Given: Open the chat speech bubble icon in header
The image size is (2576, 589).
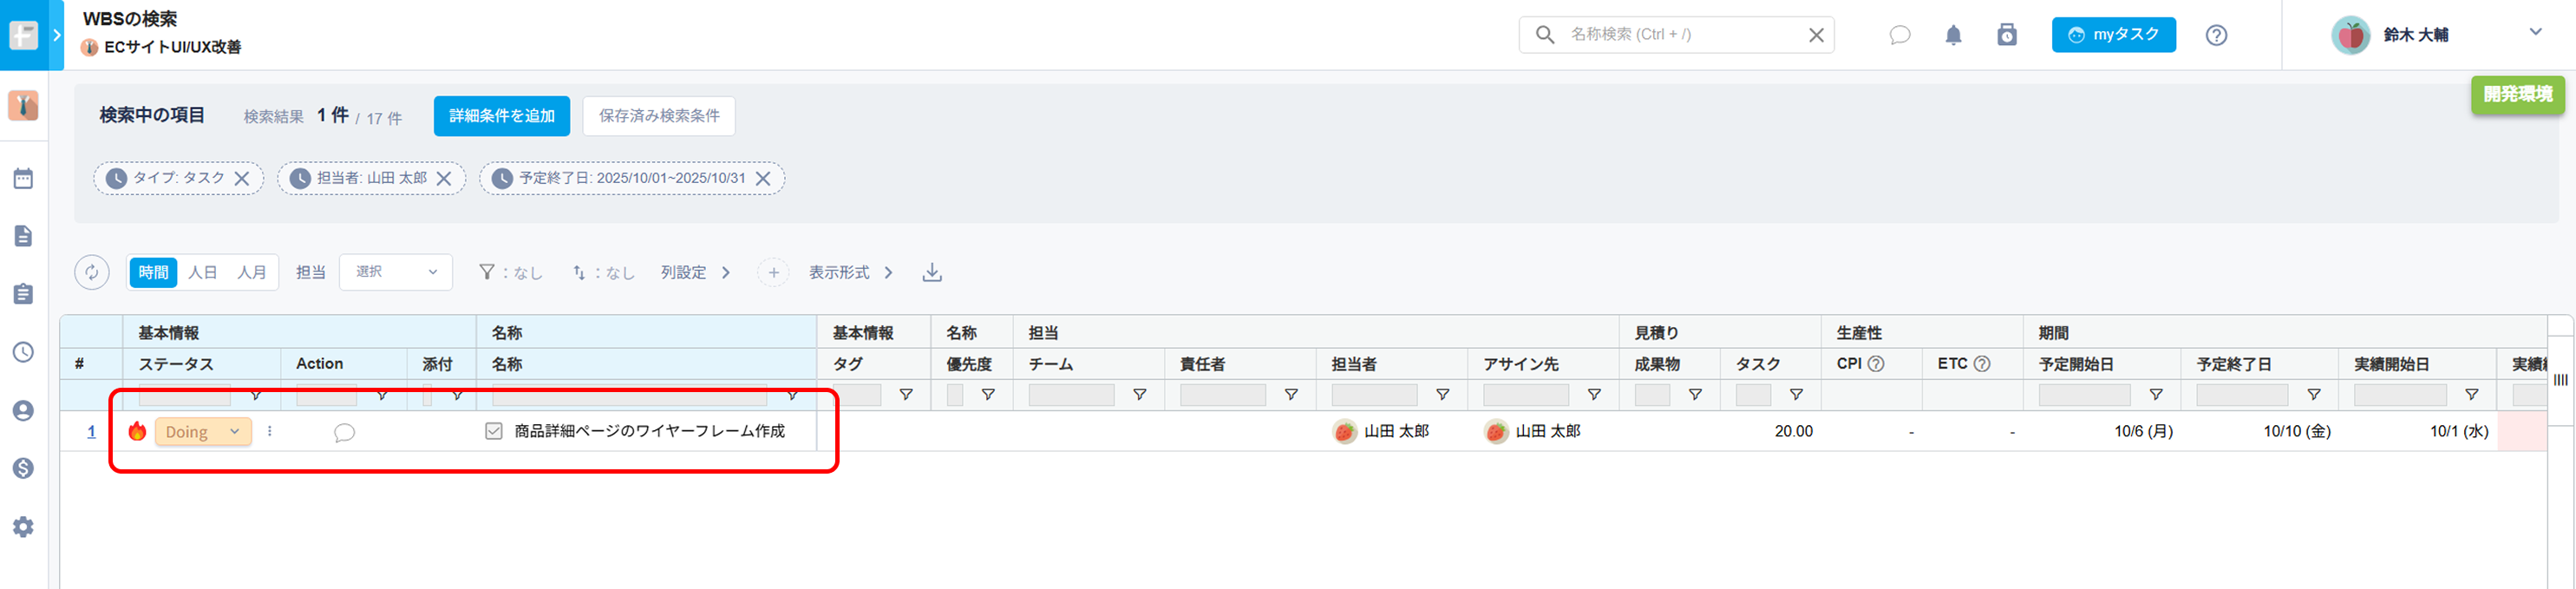Looking at the screenshot, I should coord(1899,35).
